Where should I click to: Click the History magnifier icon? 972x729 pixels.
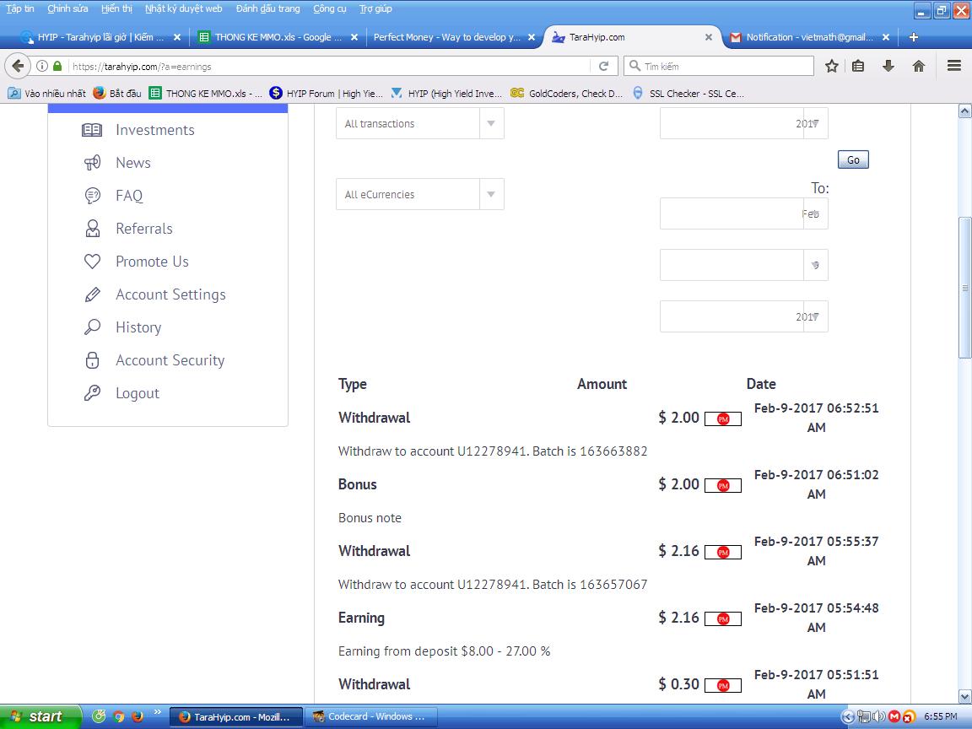[92, 327]
